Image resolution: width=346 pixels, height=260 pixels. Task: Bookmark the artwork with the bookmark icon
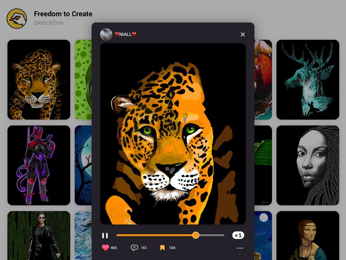tap(162, 247)
